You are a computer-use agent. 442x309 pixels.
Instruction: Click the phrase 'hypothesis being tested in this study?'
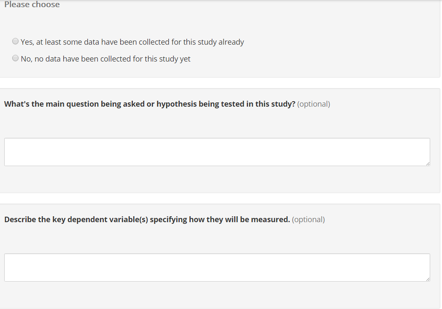pos(226,104)
